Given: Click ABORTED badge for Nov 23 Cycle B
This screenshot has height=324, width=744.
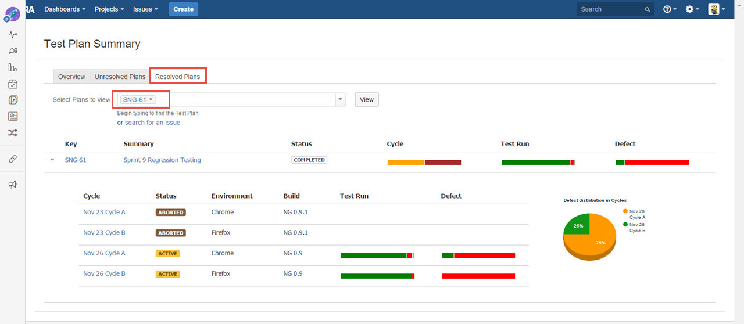Looking at the screenshot, I should coord(170,233).
